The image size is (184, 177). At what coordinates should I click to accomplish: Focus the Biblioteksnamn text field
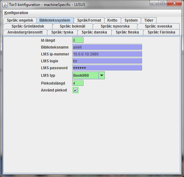pyautogui.click(x=107, y=47)
